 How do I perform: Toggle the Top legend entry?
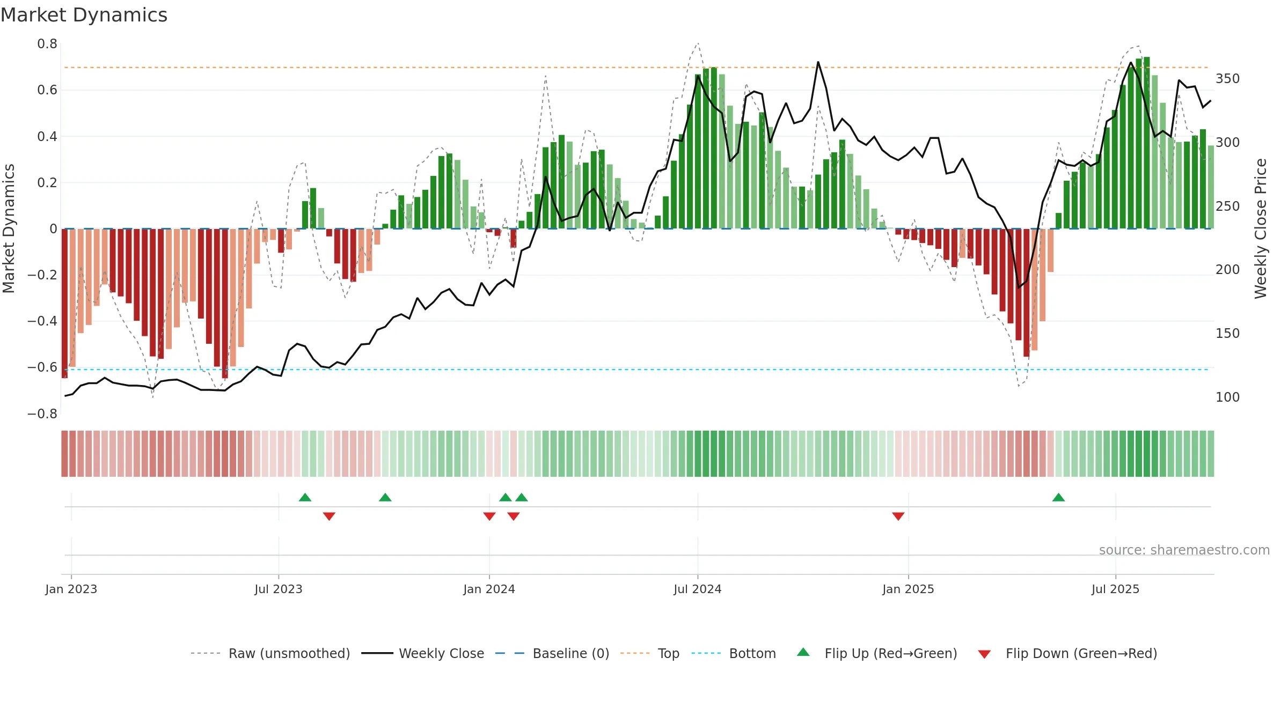click(650, 653)
